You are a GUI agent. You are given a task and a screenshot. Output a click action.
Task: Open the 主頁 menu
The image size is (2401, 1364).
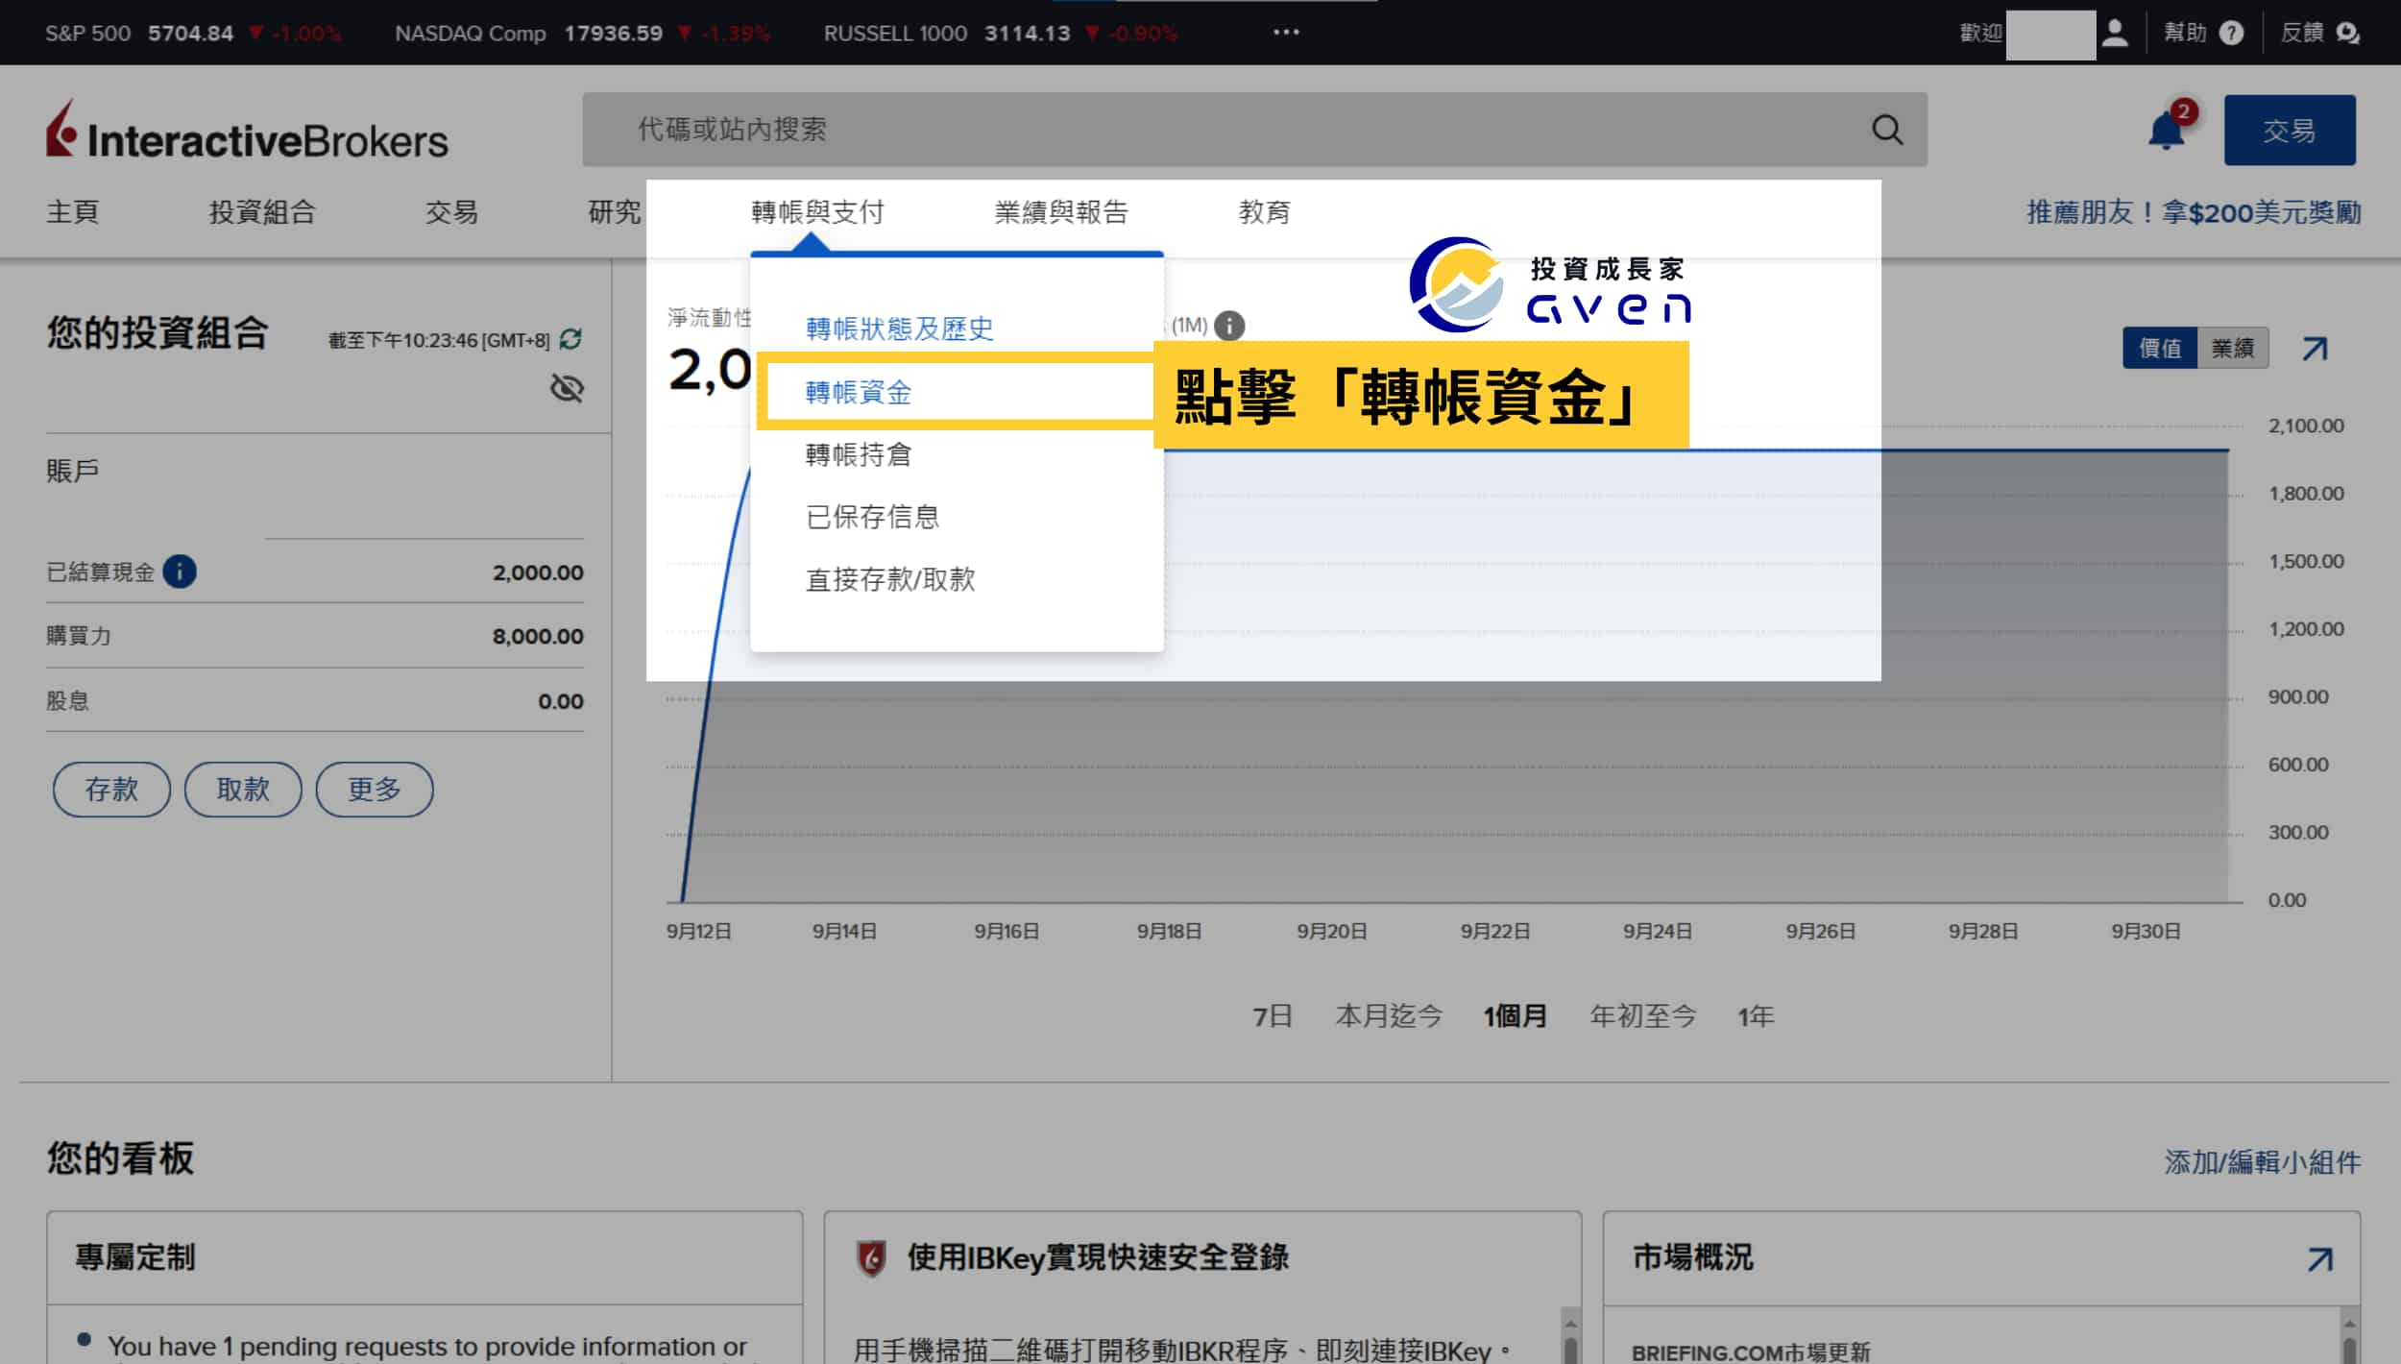73,211
